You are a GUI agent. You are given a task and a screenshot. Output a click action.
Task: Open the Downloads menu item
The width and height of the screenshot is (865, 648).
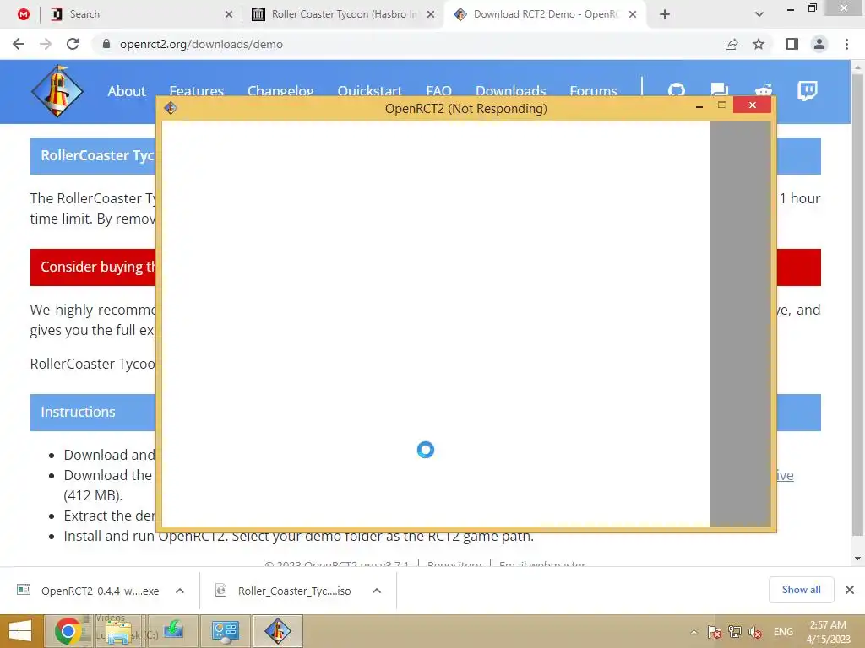coord(511,91)
